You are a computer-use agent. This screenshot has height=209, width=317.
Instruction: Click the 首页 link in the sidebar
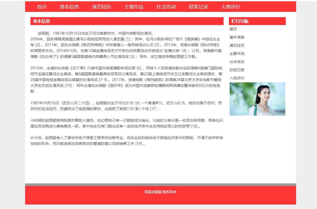(233, 29)
